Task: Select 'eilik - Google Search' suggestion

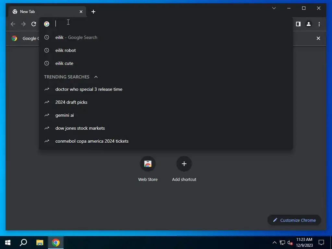Action: click(166, 37)
